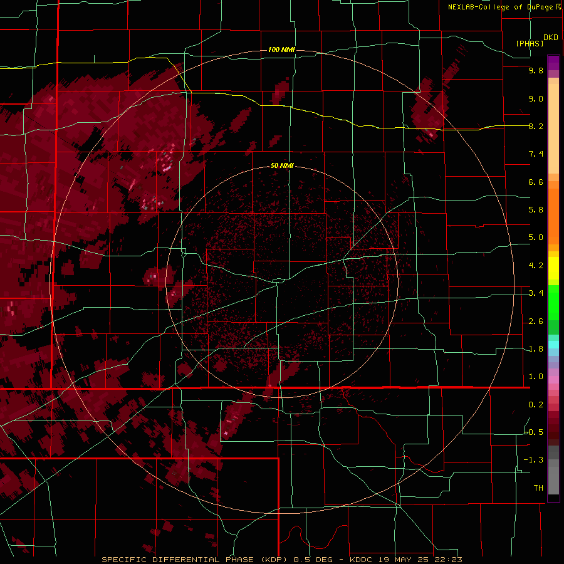Click the 3.4 scale value
Image resolution: width=564 pixels, height=564 pixels.
click(536, 293)
